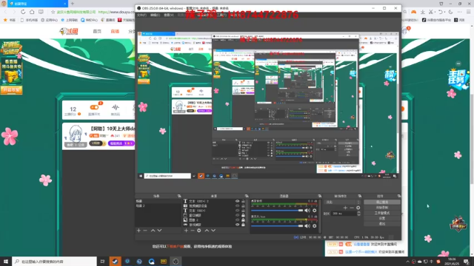Click 开始录制 button in OBS controls
The image size is (474, 266).
(382, 208)
